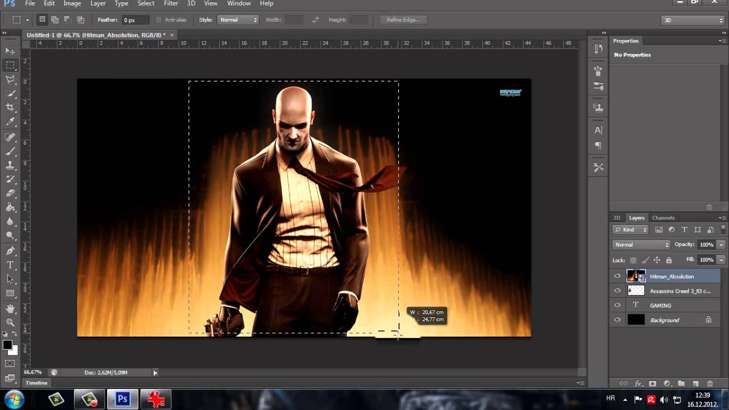Click the Refine Edge button
729x410 pixels.
click(x=403, y=20)
